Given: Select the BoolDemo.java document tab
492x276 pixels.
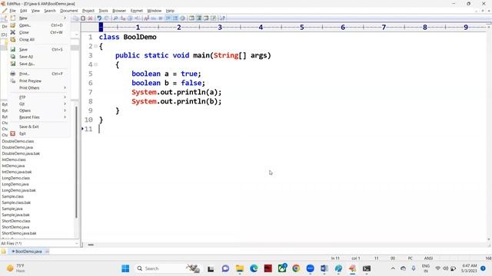Looking at the screenshot, I should pyautogui.click(x=28, y=251).
